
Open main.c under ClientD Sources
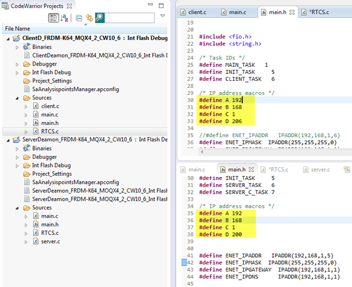tap(50, 115)
